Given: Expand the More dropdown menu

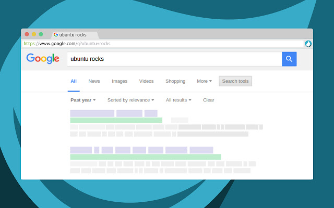Looking at the screenshot, I should click(x=204, y=81).
